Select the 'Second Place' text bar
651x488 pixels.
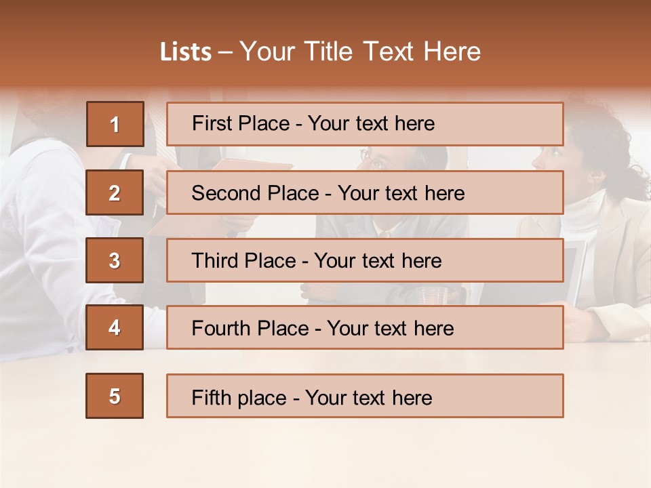pos(365,192)
